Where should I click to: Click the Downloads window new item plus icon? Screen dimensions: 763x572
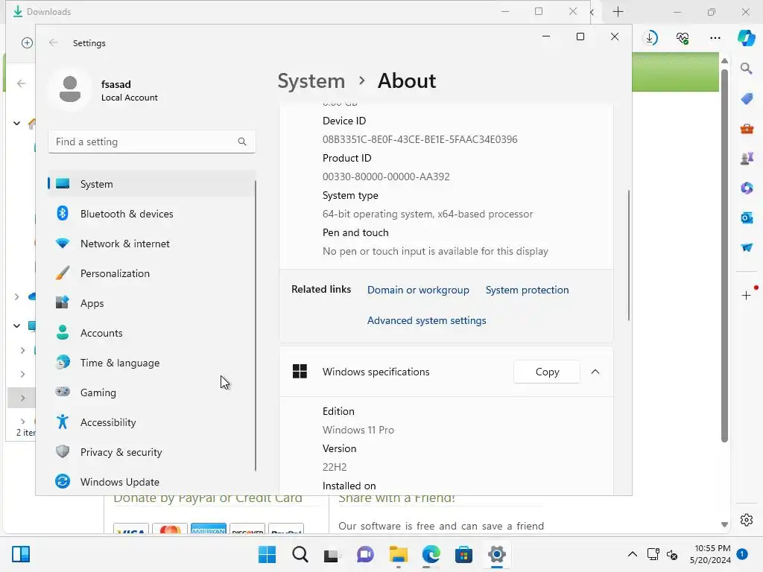[x=28, y=42]
